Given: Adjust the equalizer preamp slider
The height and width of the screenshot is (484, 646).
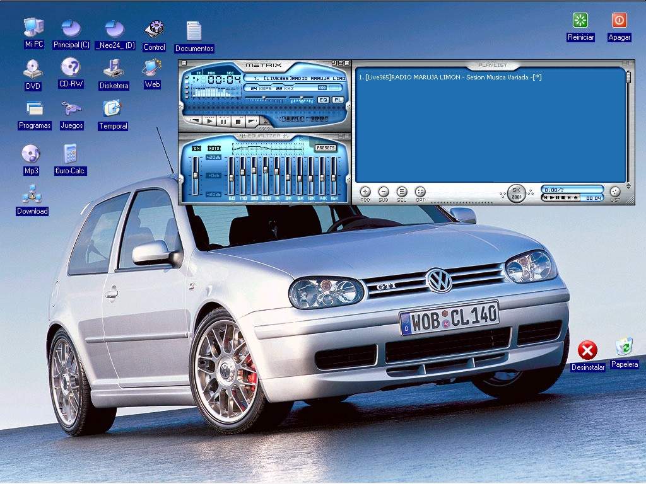Looking at the screenshot, I should click(195, 176).
